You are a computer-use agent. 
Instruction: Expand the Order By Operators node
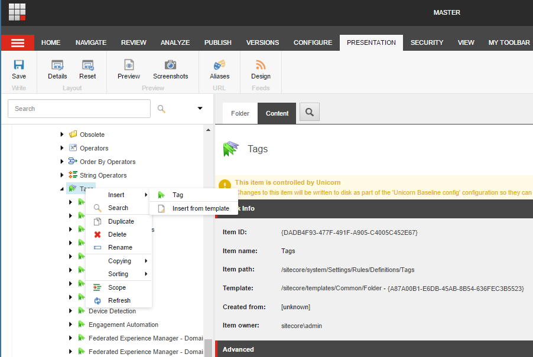(62, 162)
